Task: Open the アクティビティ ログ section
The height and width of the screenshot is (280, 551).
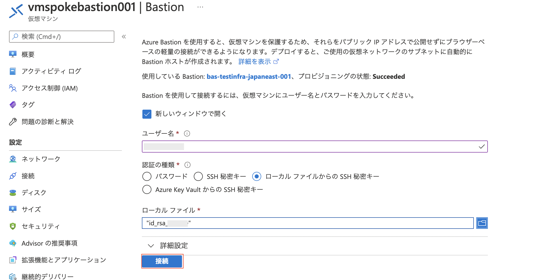Action: pos(51,71)
